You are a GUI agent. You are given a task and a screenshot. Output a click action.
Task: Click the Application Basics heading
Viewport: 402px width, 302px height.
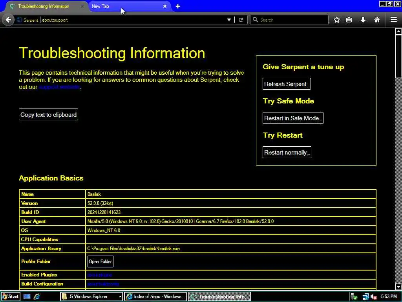click(51, 178)
